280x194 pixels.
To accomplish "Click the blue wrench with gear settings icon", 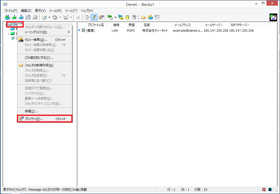I will pyautogui.click(x=121, y=17).
